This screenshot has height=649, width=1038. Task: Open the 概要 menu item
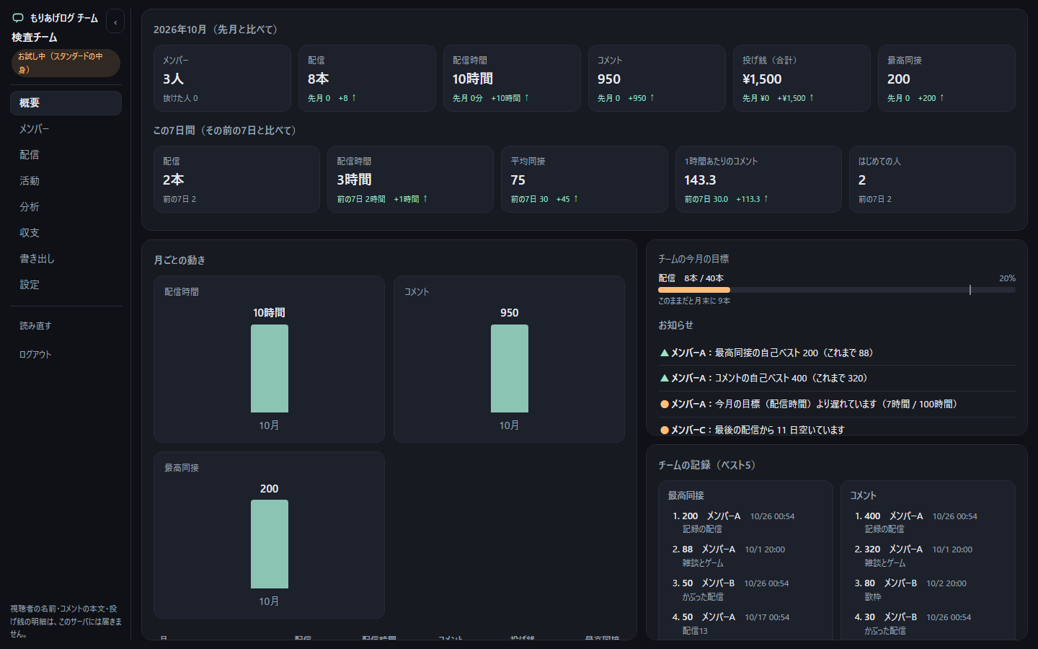[x=66, y=103]
